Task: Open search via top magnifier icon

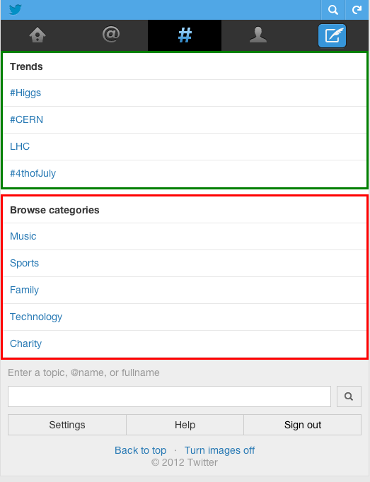Action: pos(333,10)
